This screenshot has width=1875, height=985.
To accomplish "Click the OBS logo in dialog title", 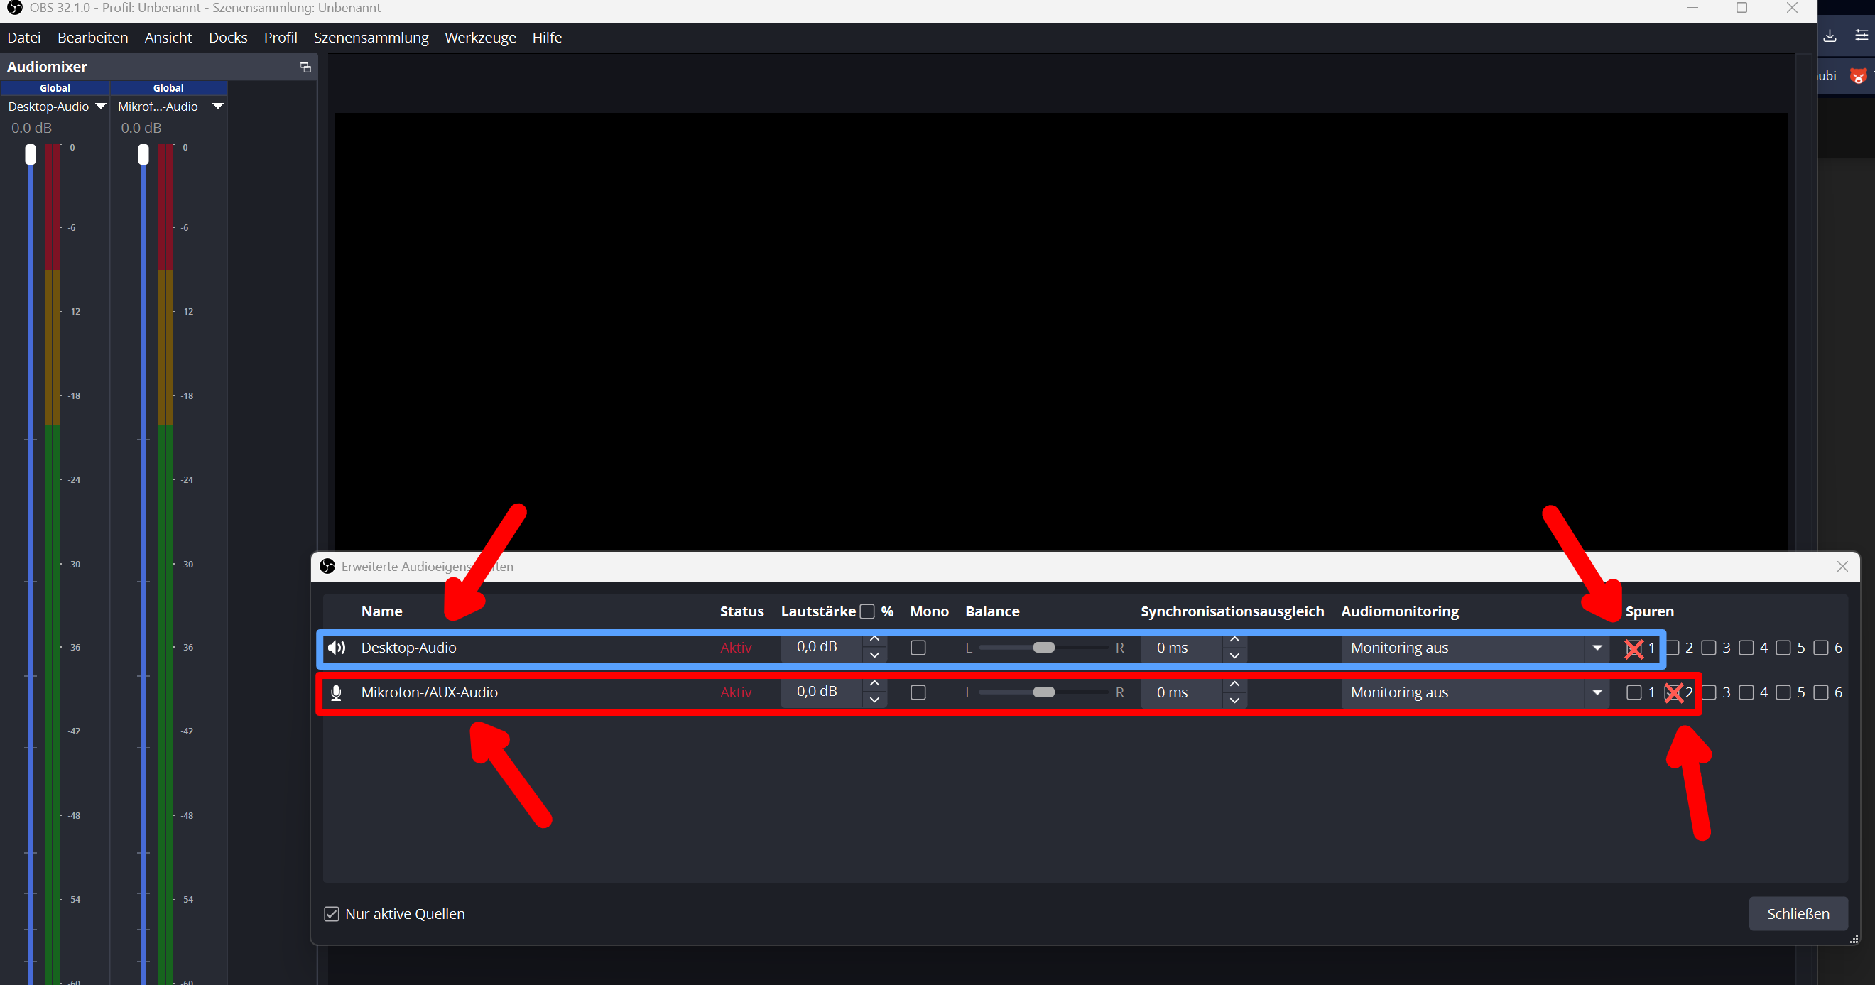I will 327,567.
